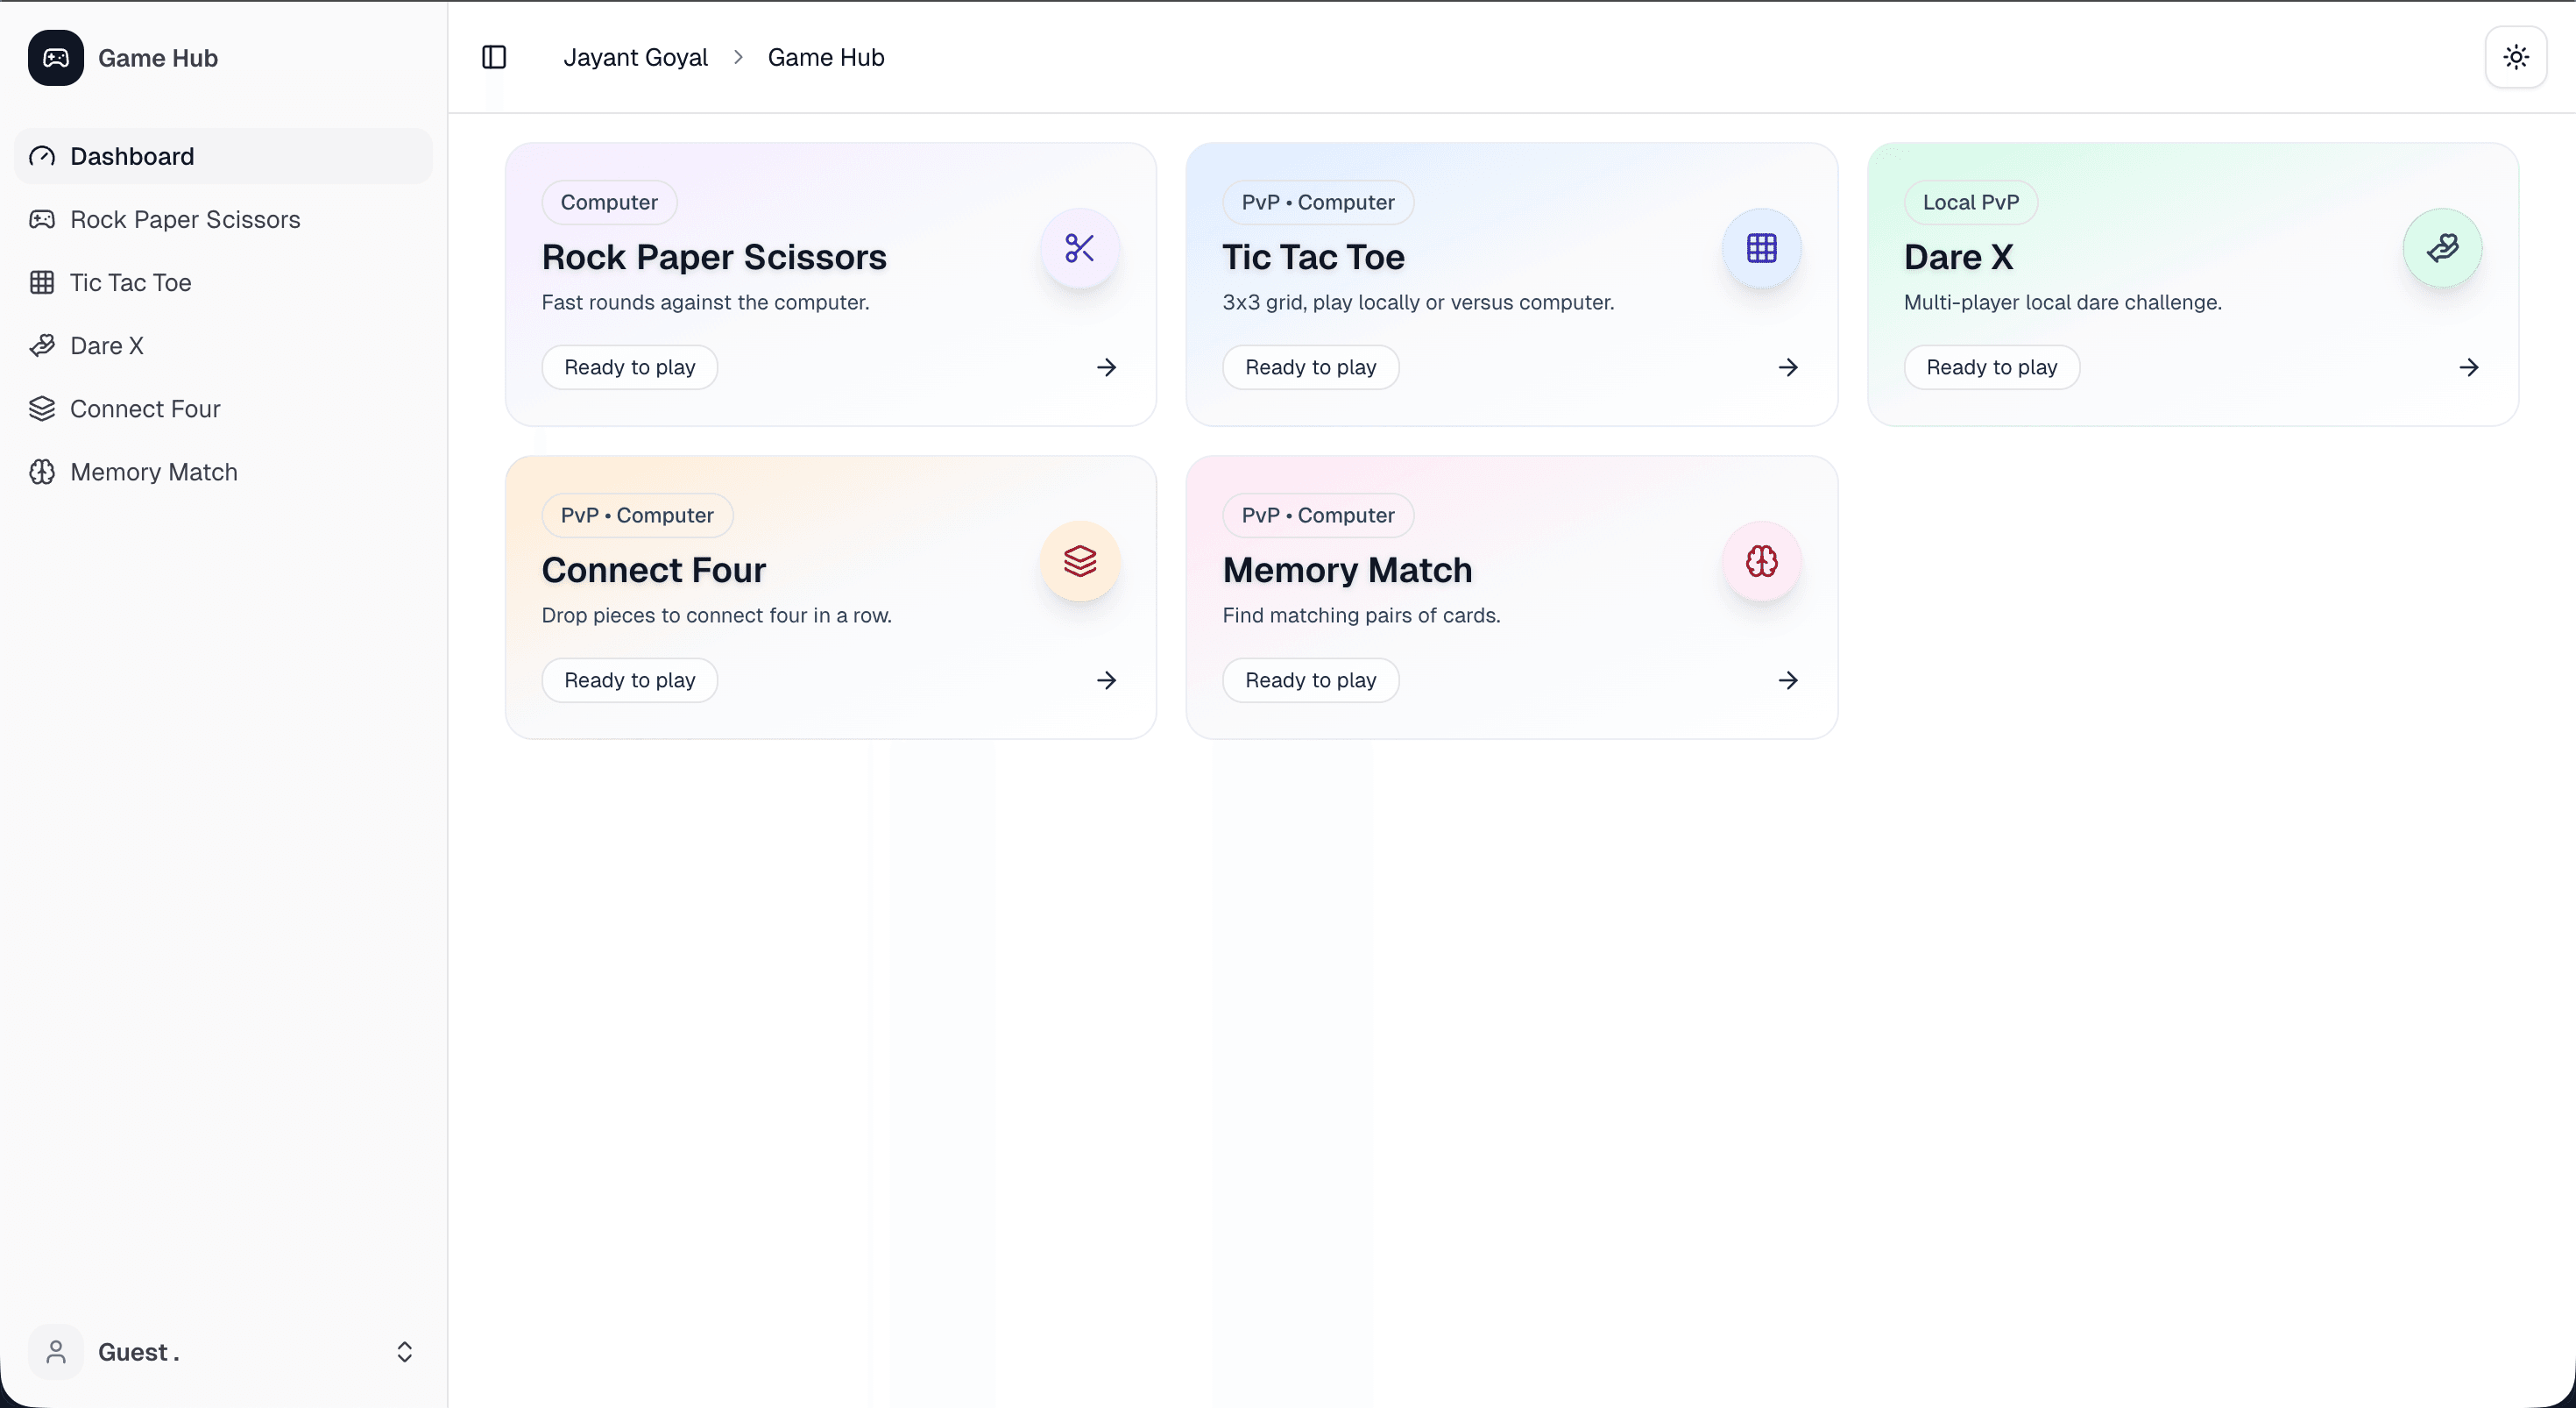This screenshot has width=2576, height=1408.
Task: Toggle the light/dark theme sun button
Action: click(x=2516, y=57)
